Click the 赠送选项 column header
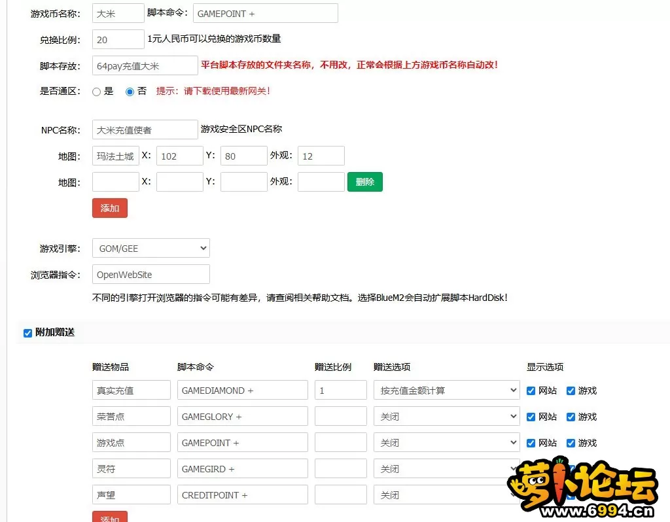This screenshot has width=670, height=522. click(x=392, y=367)
